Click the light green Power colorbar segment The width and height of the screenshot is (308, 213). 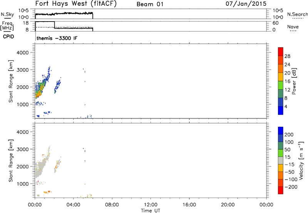[281, 85]
